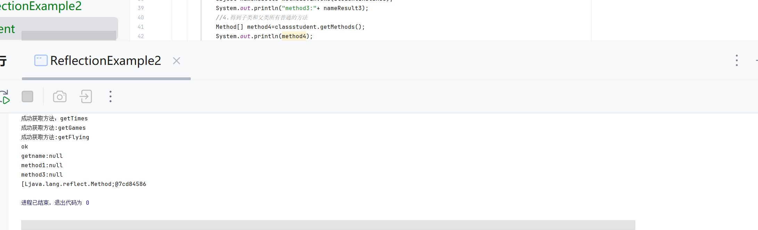The height and width of the screenshot is (230, 758).
Task: Click the 进程已结束 exit code line
Action: 55,203
